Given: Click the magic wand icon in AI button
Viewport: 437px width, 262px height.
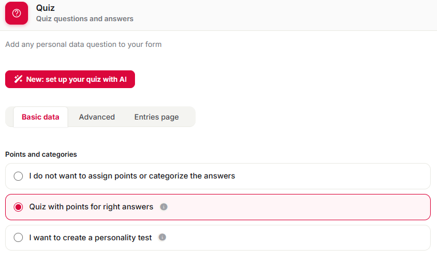Looking at the screenshot, I should coord(18,79).
